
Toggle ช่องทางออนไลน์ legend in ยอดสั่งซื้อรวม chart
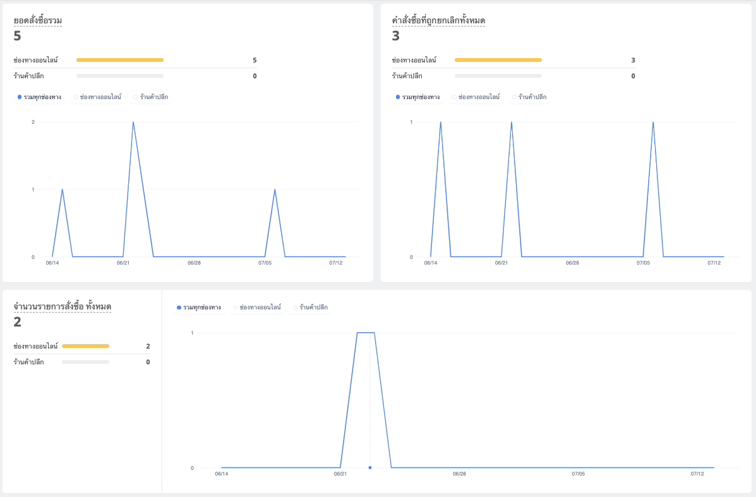[x=98, y=97]
